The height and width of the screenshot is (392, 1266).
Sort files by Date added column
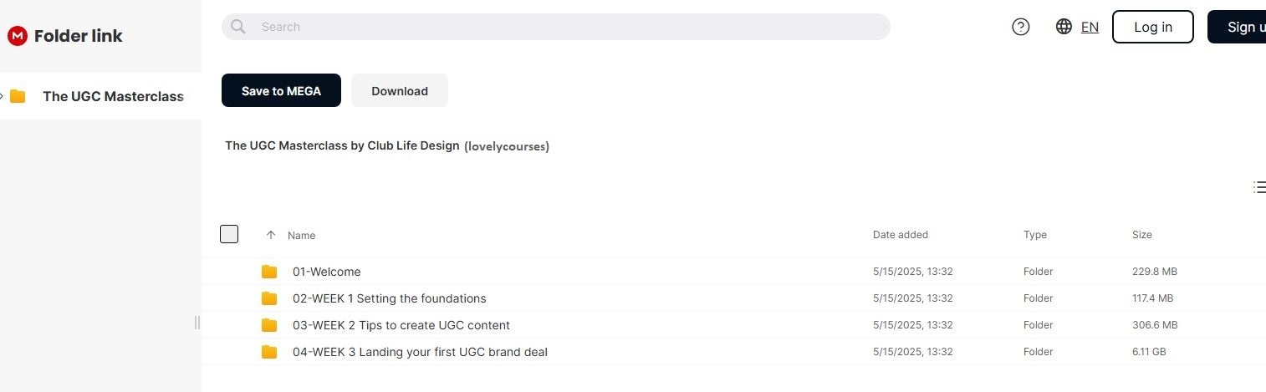pyautogui.click(x=900, y=235)
